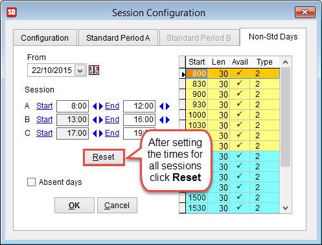Select the 900 start time cell
Image resolution: width=322 pixels, height=245 pixels.
pyautogui.click(x=197, y=94)
